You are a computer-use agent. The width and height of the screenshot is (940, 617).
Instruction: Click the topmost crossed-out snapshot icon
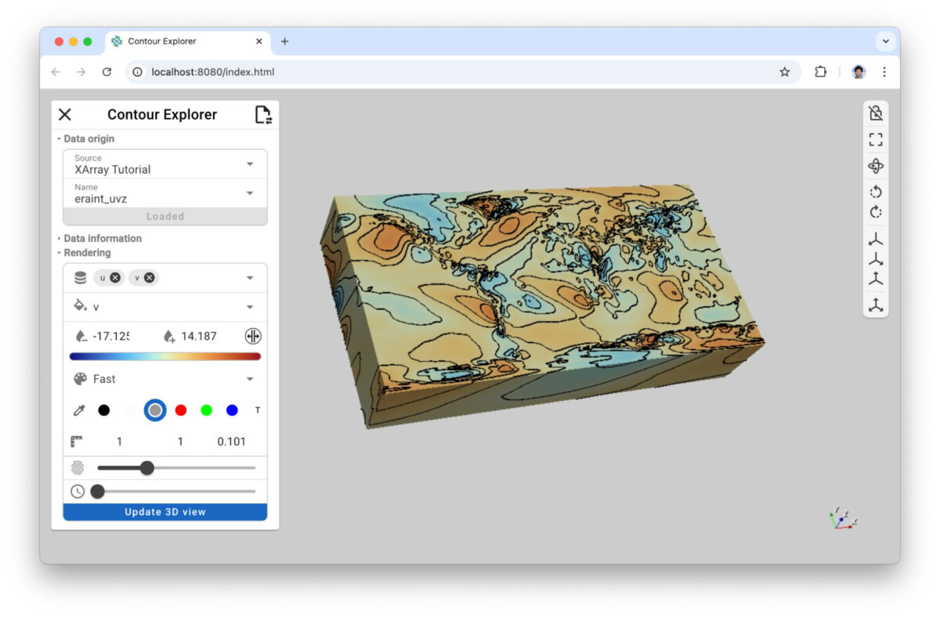coord(876,113)
